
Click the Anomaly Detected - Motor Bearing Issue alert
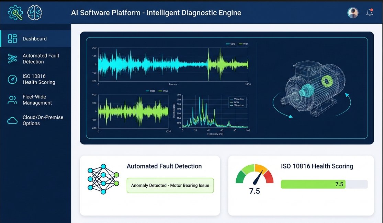170,185
